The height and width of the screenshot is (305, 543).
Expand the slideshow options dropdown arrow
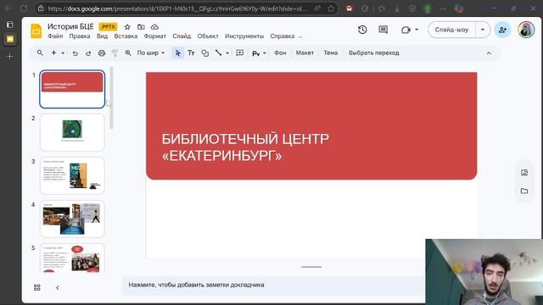pos(483,30)
